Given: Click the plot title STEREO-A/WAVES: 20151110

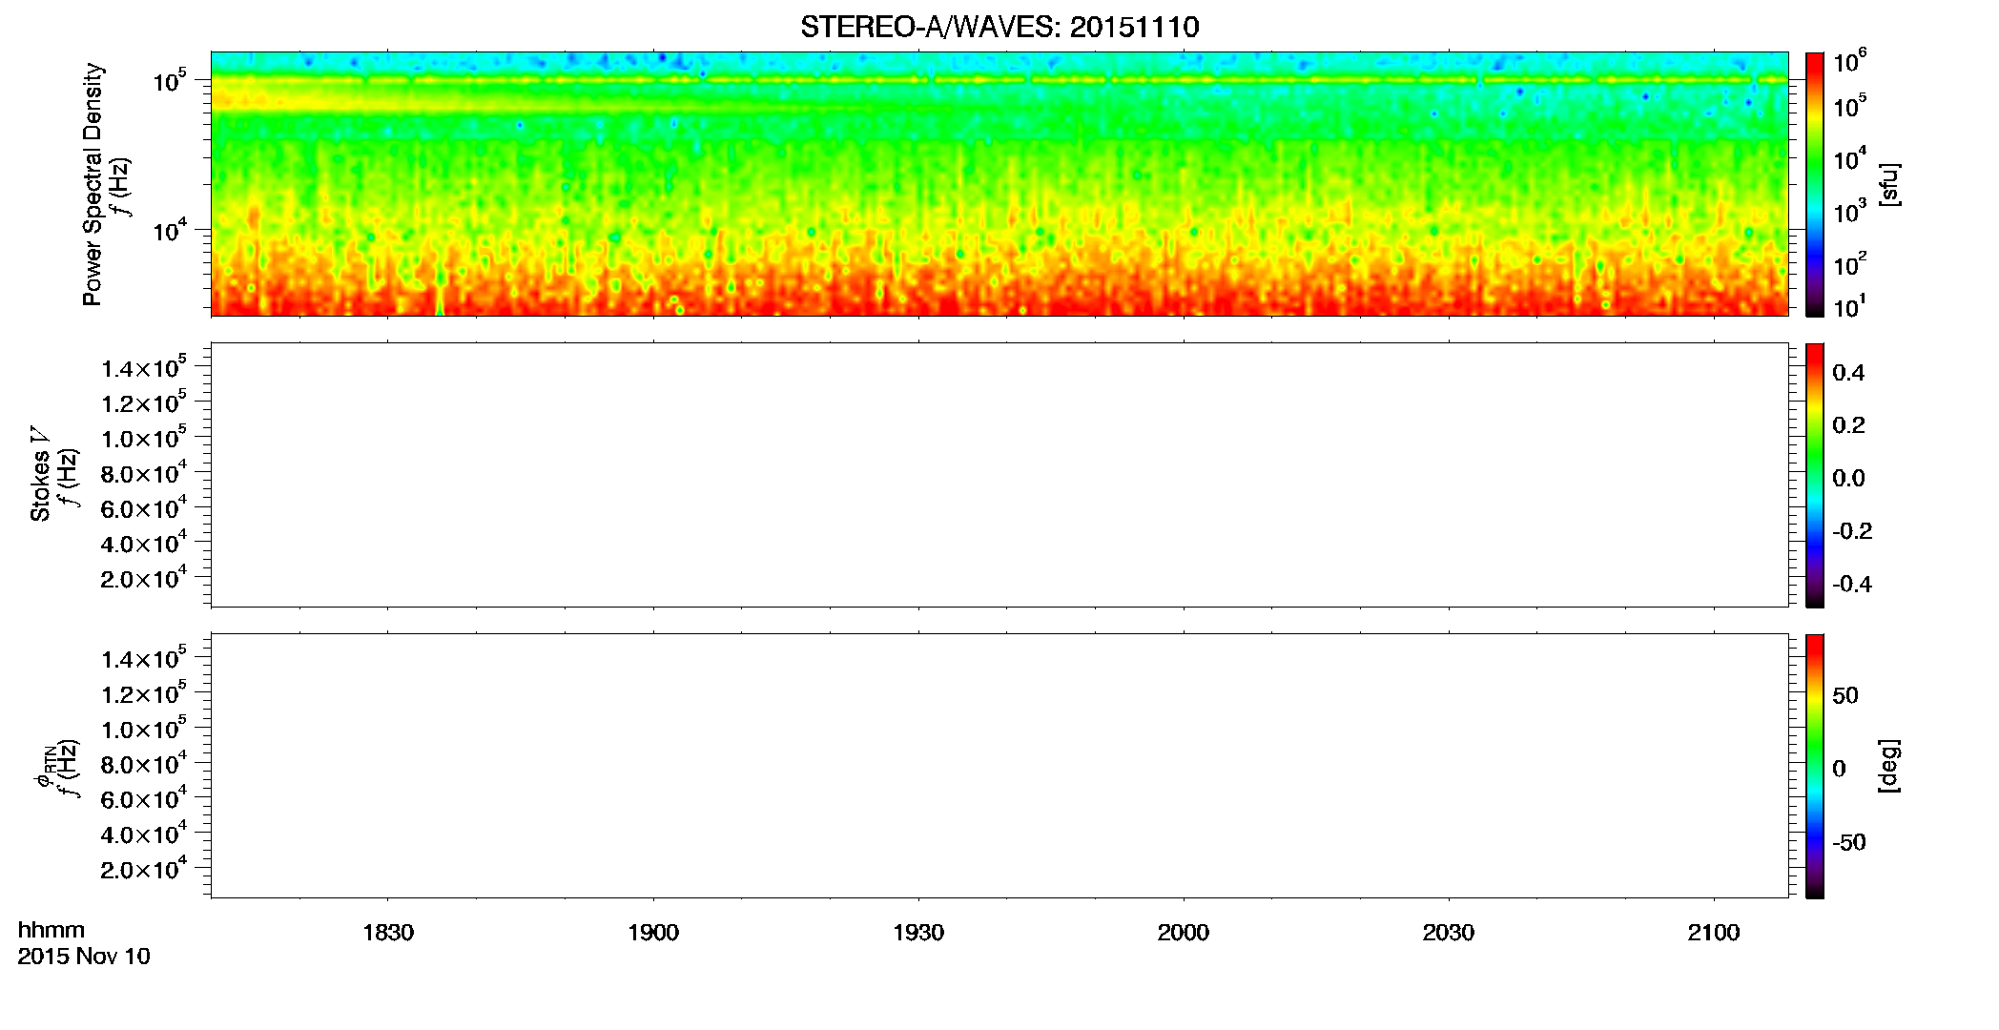Looking at the screenshot, I should point(999,27).
